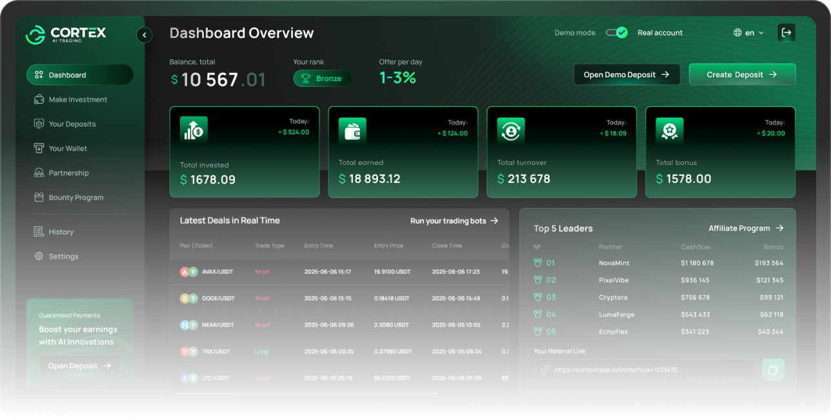Click the wallet icon on Total earned card
The height and width of the screenshot is (420, 831).
tap(352, 129)
